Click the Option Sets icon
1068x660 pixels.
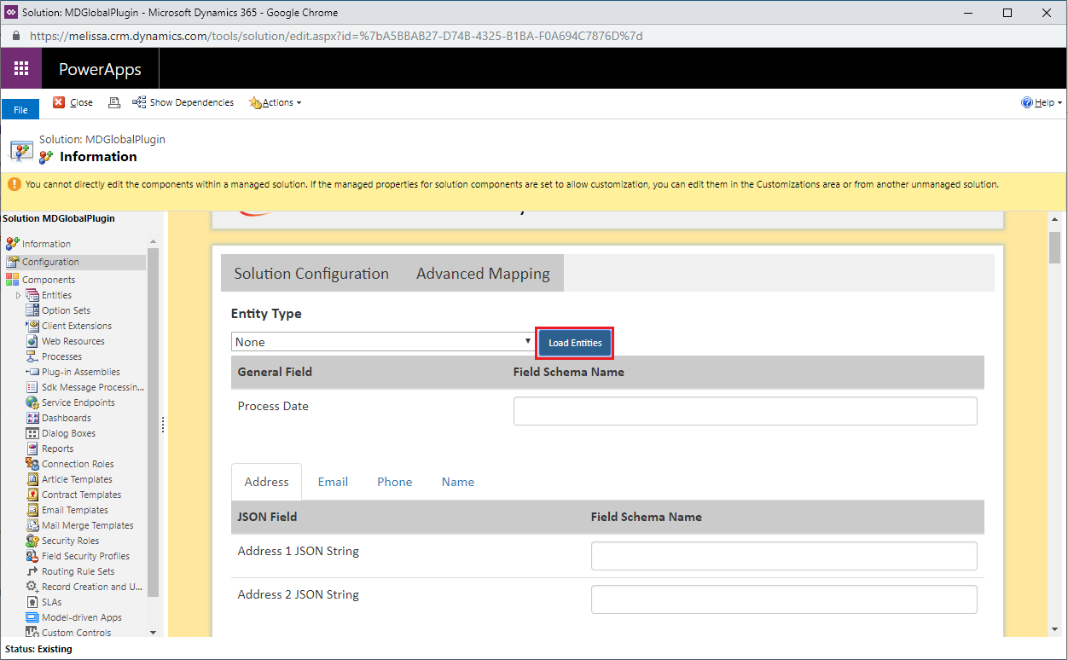point(32,310)
